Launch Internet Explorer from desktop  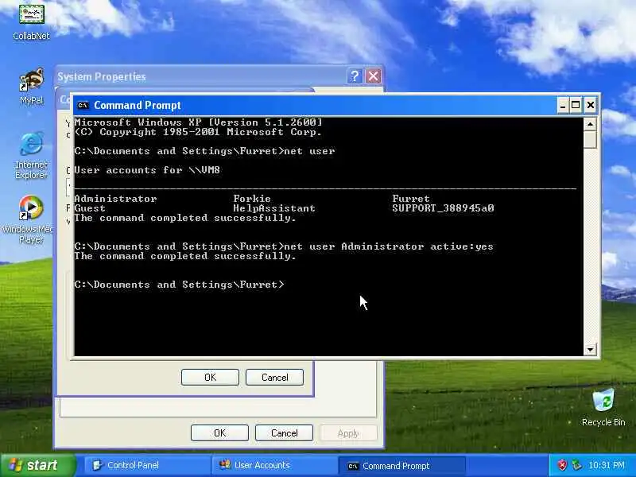[31, 156]
